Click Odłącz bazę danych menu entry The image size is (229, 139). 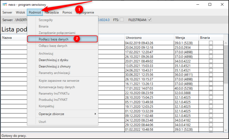pyautogui.click(x=62, y=46)
